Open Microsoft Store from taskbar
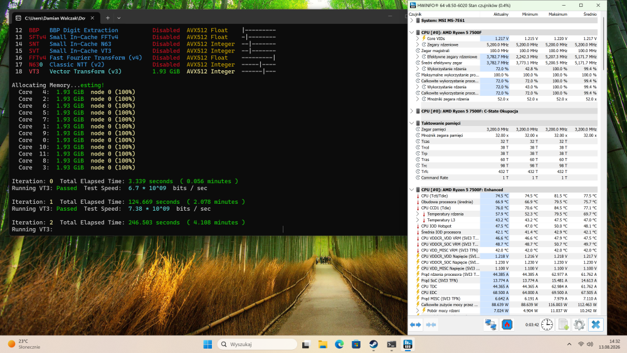The height and width of the screenshot is (353, 627). [356, 344]
